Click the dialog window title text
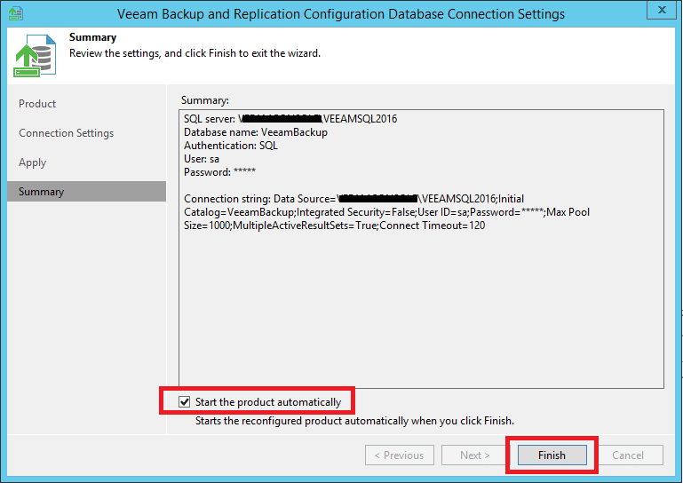The width and height of the screenshot is (683, 483). tap(341, 14)
